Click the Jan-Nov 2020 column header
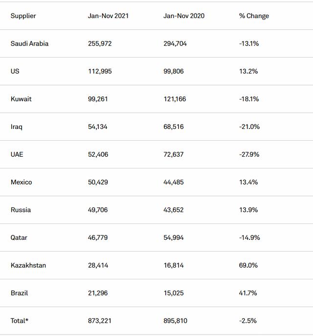 [184, 16]
